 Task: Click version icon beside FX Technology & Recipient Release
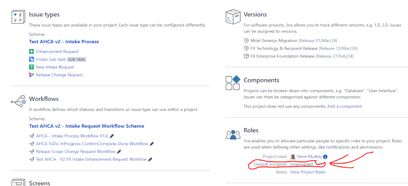246,48
